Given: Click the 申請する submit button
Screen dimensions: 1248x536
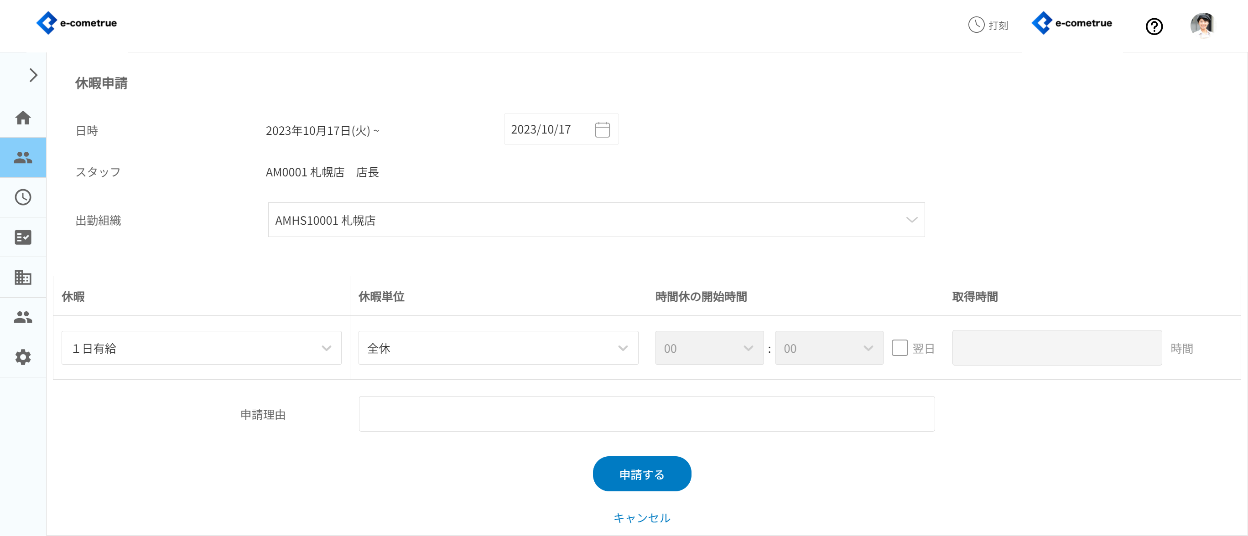Looking at the screenshot, I should 641,474.
